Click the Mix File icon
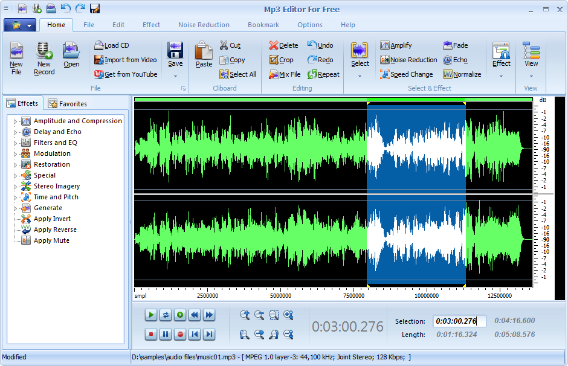Screen dimensions: 568x366 click(274, 74)
